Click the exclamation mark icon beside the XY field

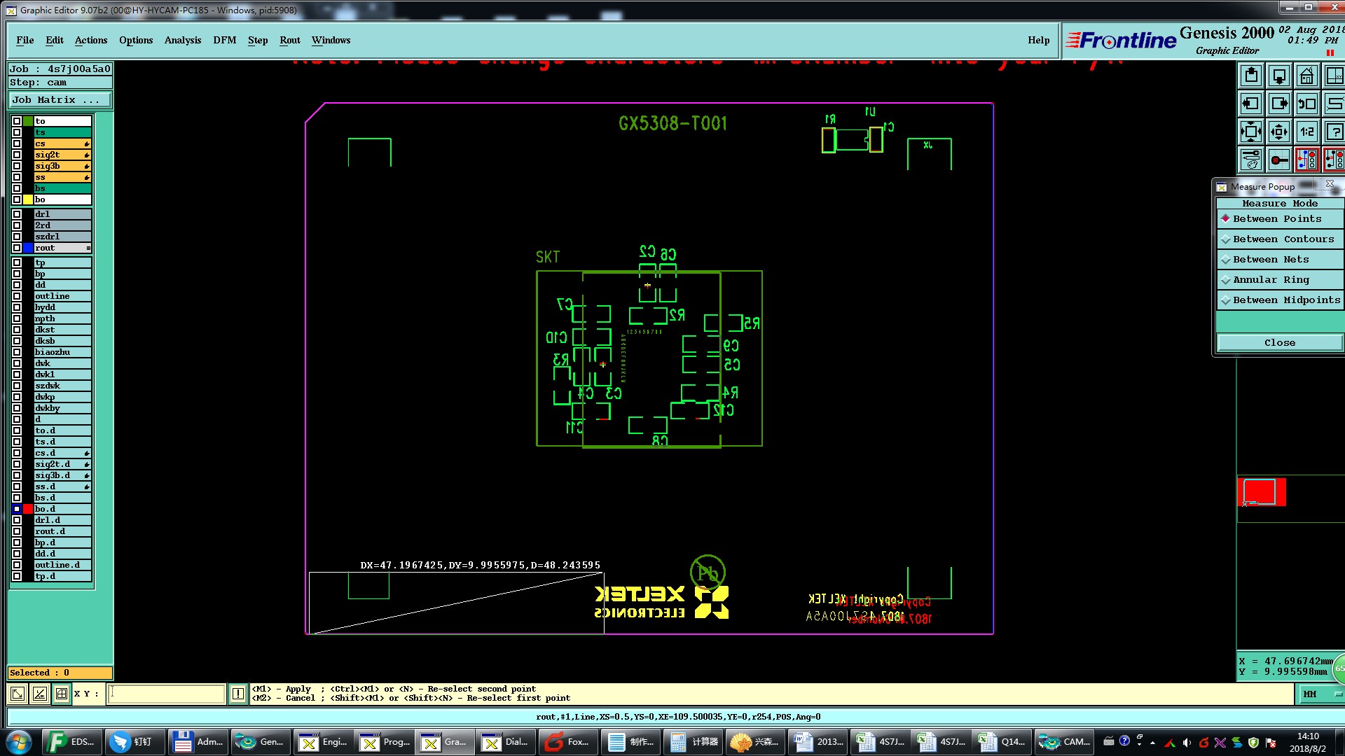coord(238,694)
